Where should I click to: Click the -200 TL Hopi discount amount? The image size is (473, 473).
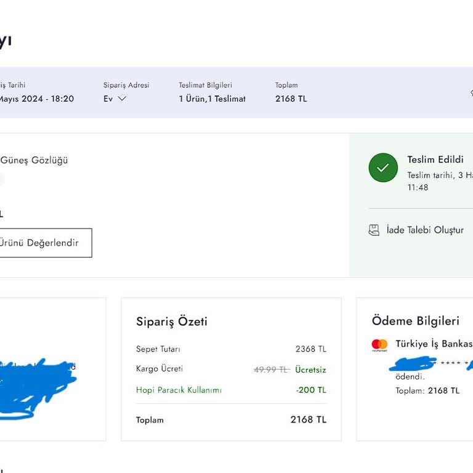click(310, 390)
